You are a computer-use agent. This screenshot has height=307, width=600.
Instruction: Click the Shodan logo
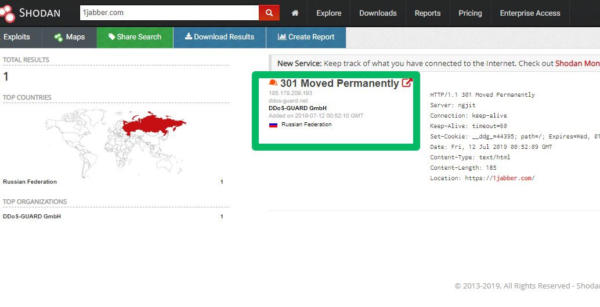tap(30, 13)
